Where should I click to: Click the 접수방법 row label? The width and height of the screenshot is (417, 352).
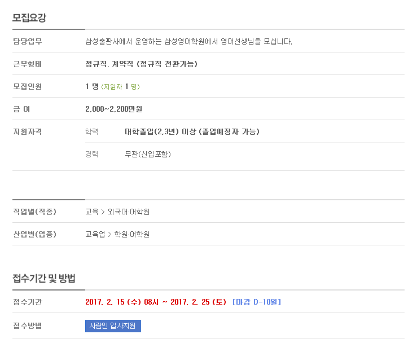point(28,325)
